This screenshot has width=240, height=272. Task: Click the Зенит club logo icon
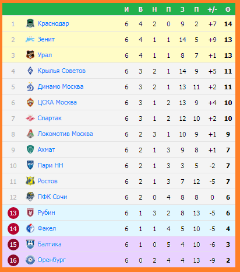click(x=30, y=39)
